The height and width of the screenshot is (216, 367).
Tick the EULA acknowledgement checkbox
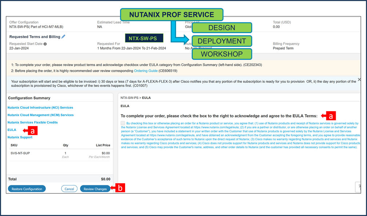tap(123, 123)
